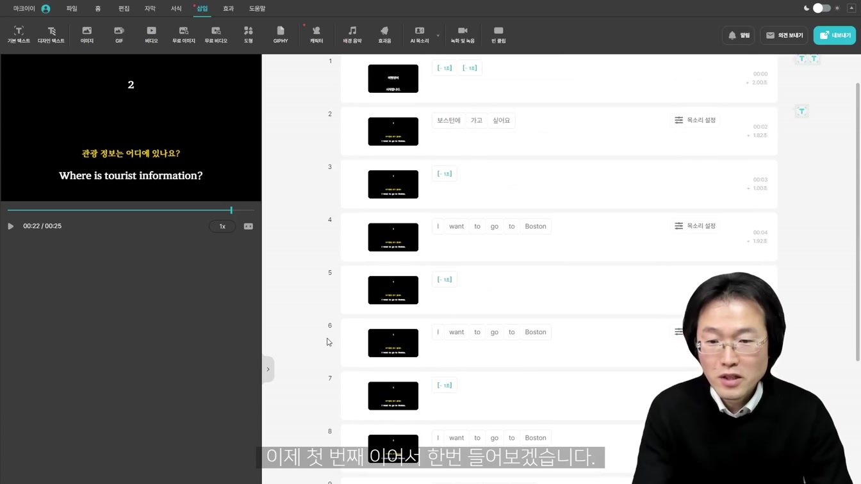Expand the AI 목소리 dropdown arrow
Image resolution: width=861 pixels, height=484 pixels.
pyautogui.click(x=438, y=36)
